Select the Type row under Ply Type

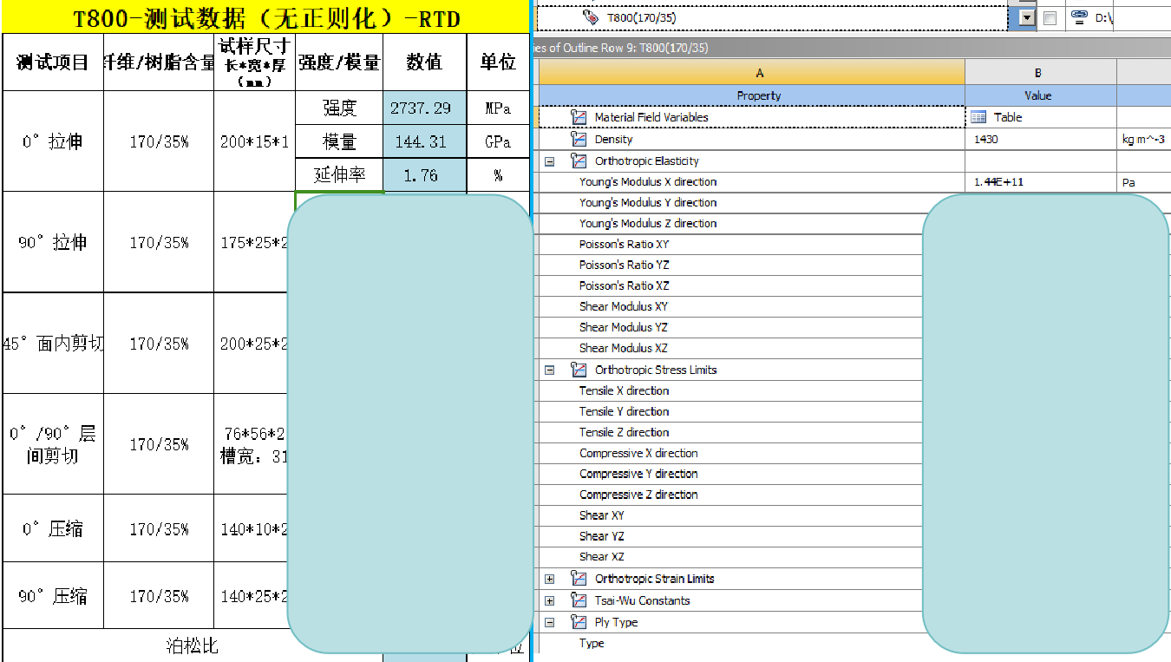coord(730,644)
